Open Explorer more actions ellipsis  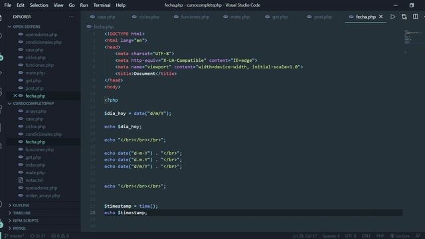click(71, 17)
